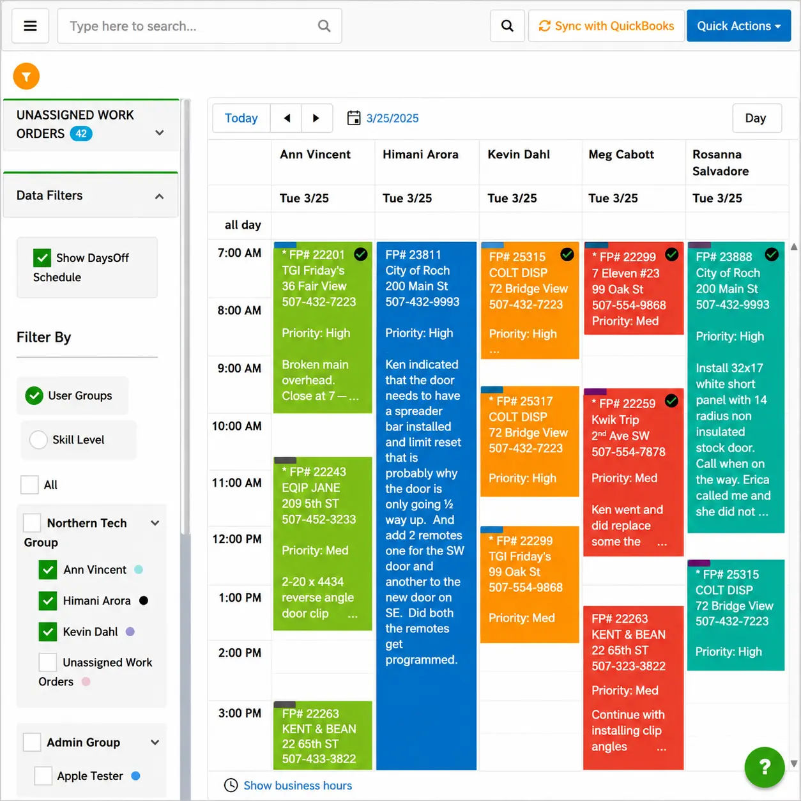The height and width of the screenshot is (801, 801).
Task: Uncheck Himani Arora checkbox
Action: (48, 601)
